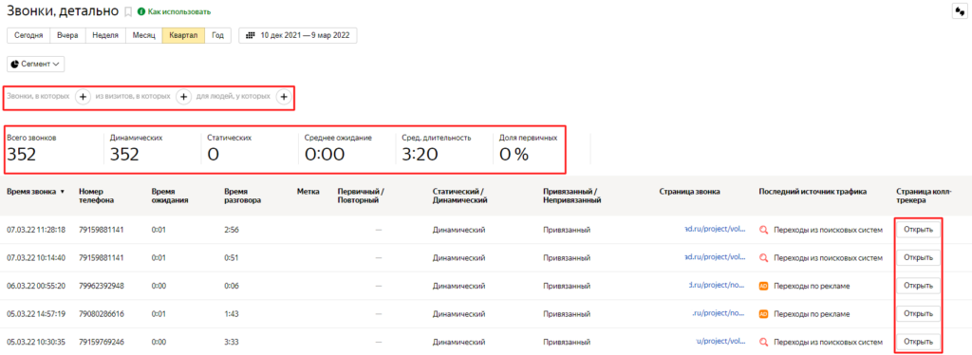This screenshot has width=972, height=355.
Task: Click the Время ожидания column header
Action: coord(169,196)
